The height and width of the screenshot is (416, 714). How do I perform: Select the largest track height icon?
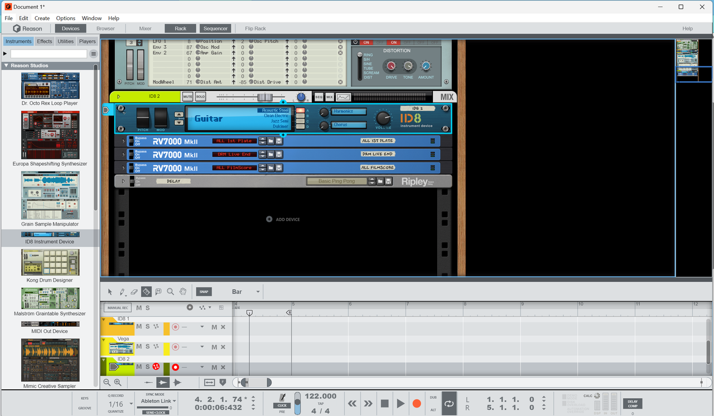[x=177, y=383]
